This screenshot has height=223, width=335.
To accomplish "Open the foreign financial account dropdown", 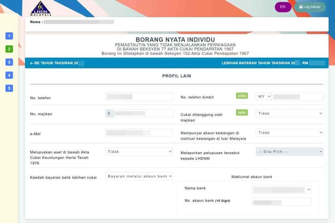I will [x=289, y=132].
